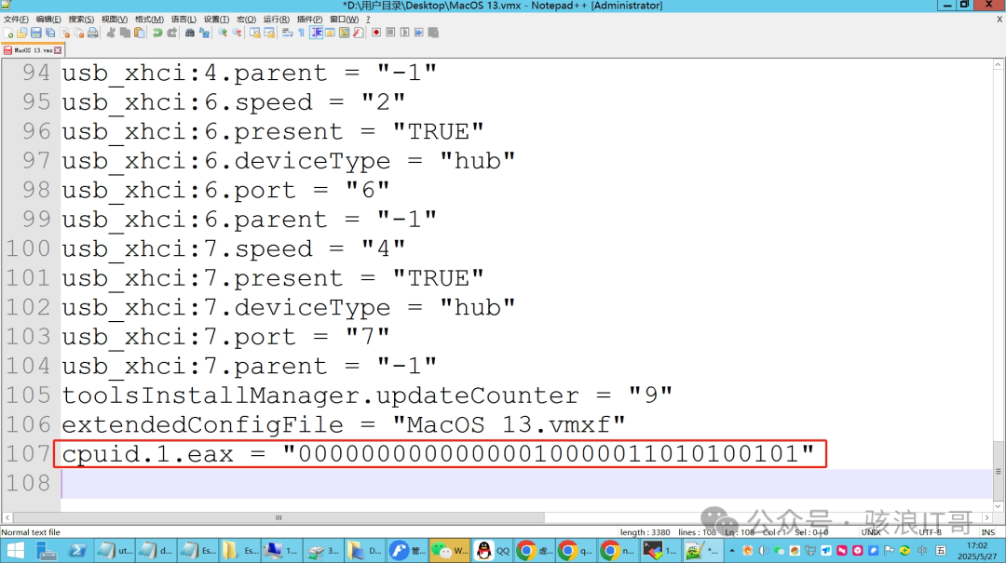Click the New file toolbar icon
1006x563 pixels.
pos(7,33)
